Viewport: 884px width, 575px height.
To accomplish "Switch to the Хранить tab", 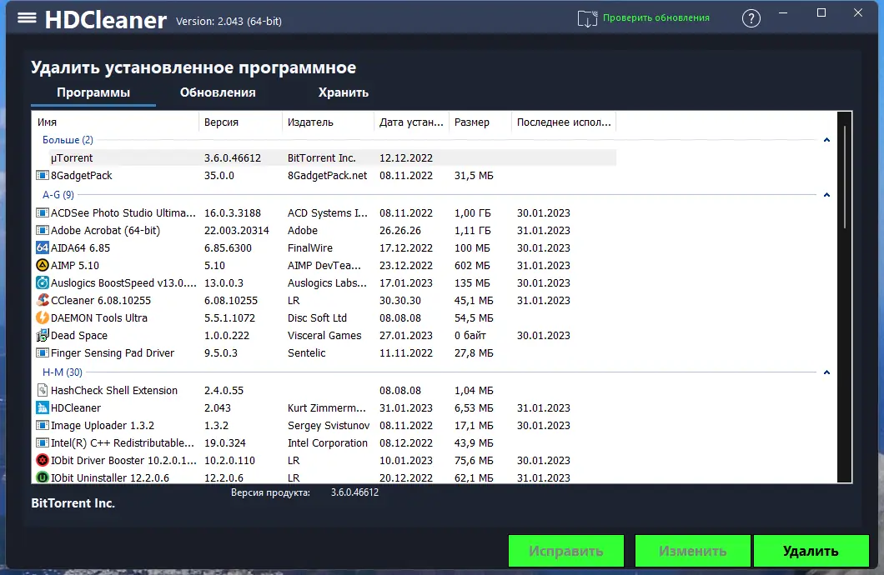I will (344, 92).
